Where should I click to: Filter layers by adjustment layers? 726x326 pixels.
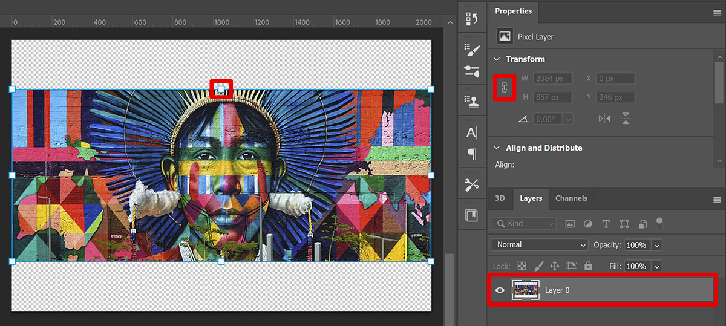tap(587, 223)
